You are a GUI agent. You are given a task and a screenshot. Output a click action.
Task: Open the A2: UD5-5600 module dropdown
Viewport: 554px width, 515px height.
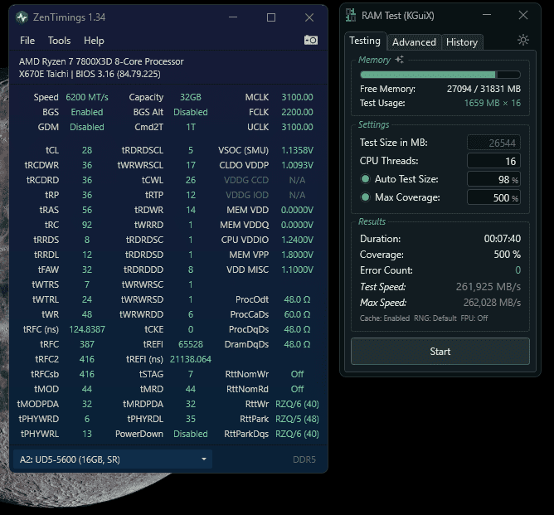tap(113, 459)
